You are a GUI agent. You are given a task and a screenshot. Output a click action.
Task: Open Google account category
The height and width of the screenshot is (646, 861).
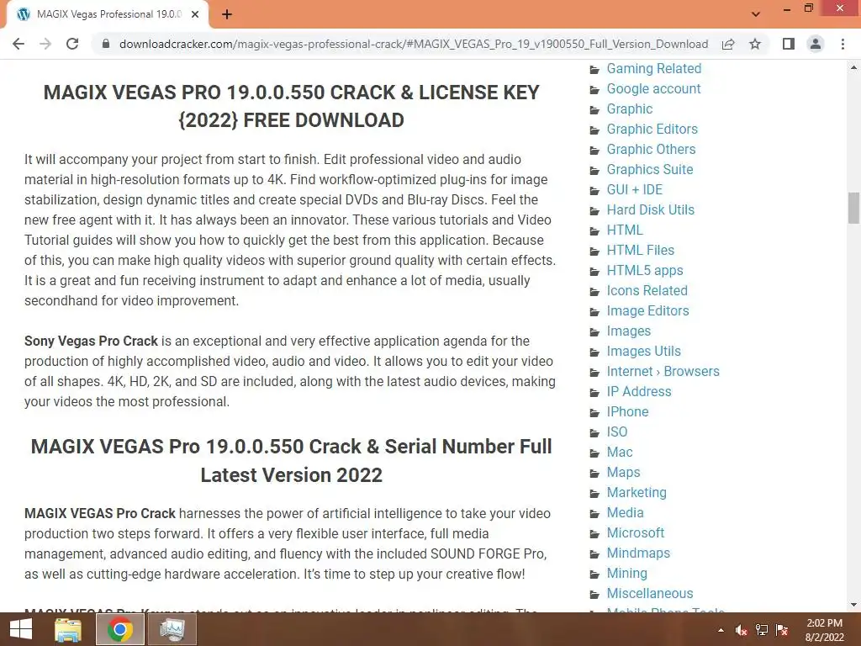pos(653,89)
